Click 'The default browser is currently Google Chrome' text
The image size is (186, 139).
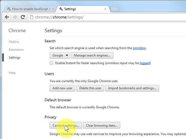coord(85,107)
